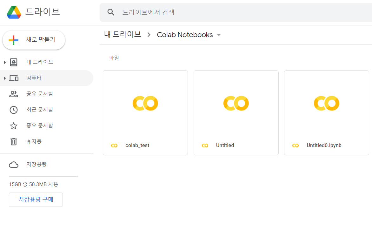Click the Untitled0.ipynb file name

tap(324, 145)
